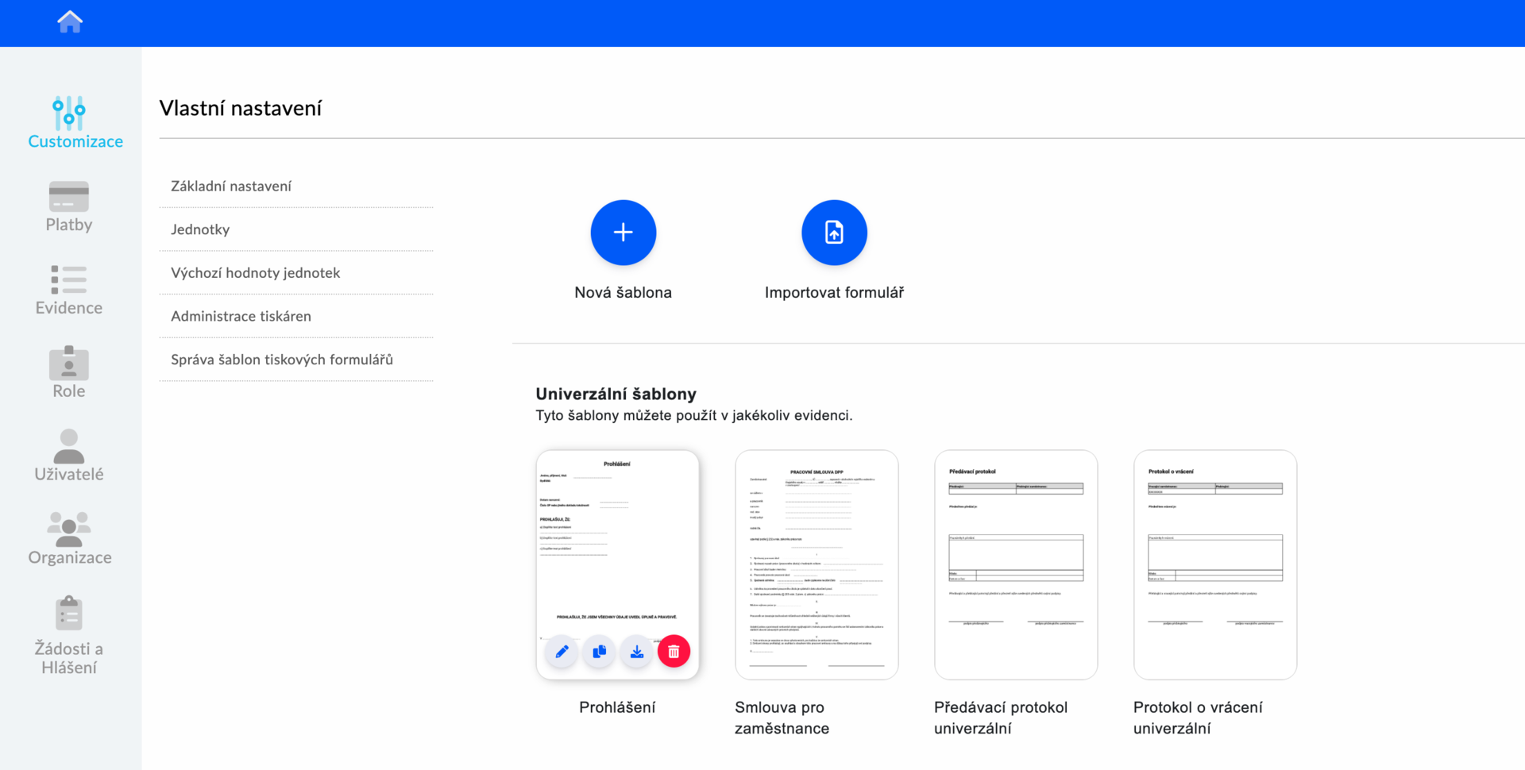Select the Smlouva pro zaměstnance thumbnail
The width and height of the screenshot is (1525, 770).
pyautogui.click(x=817, y=564)
